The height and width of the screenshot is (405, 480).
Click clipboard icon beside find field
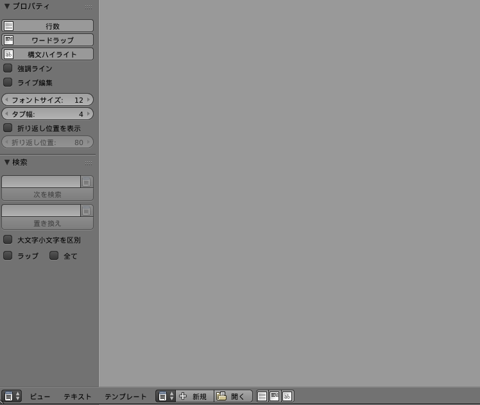coord(87,182)
